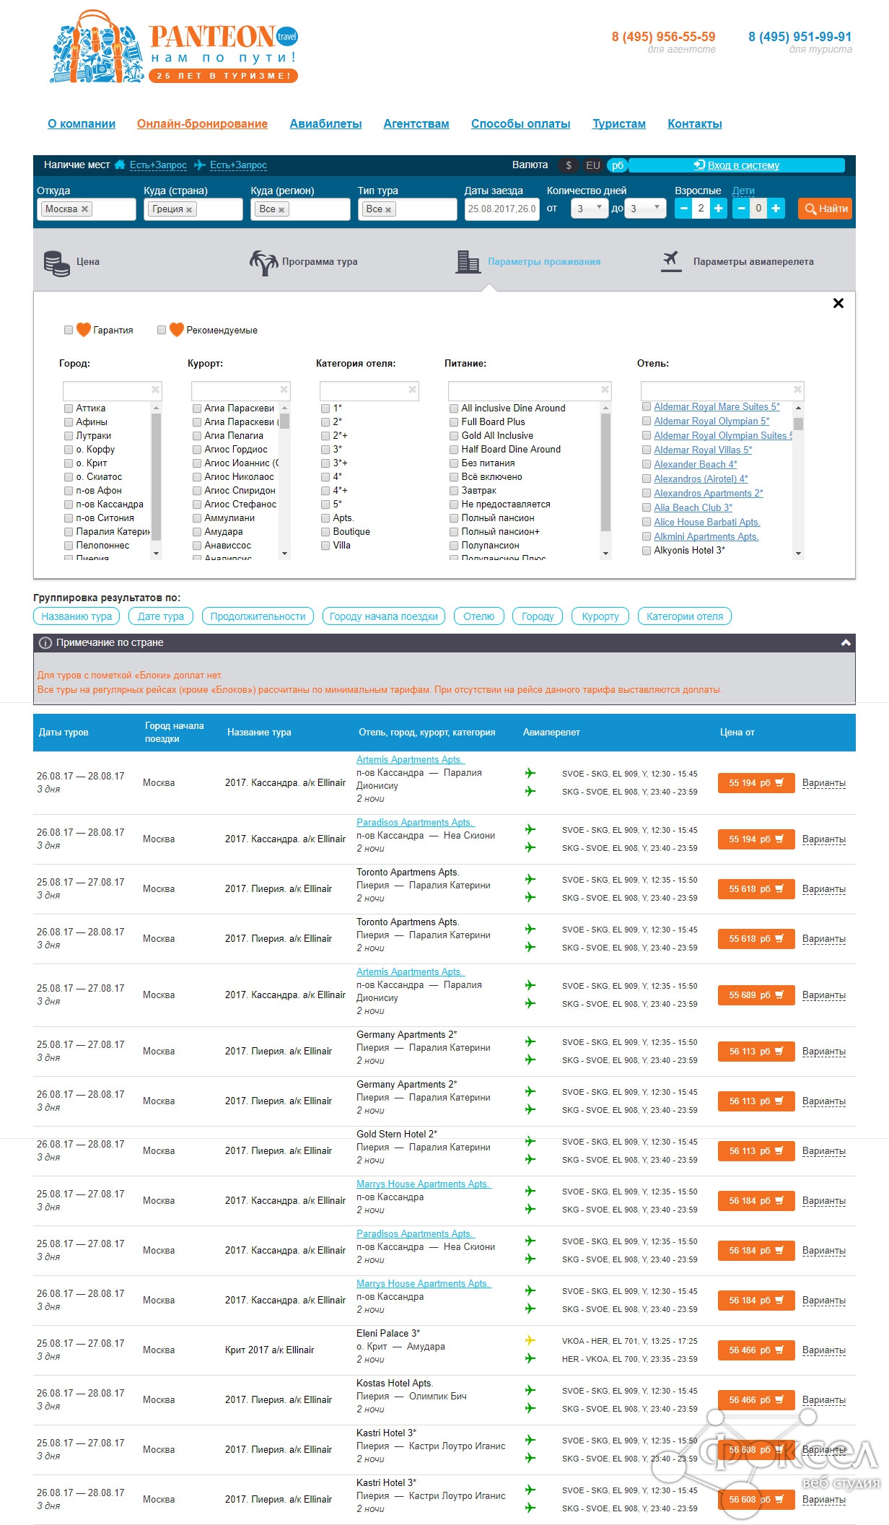The width and height of the screenshot is (889, 1525).
Task: Increase adults count with plus
Action: point(719,209)
